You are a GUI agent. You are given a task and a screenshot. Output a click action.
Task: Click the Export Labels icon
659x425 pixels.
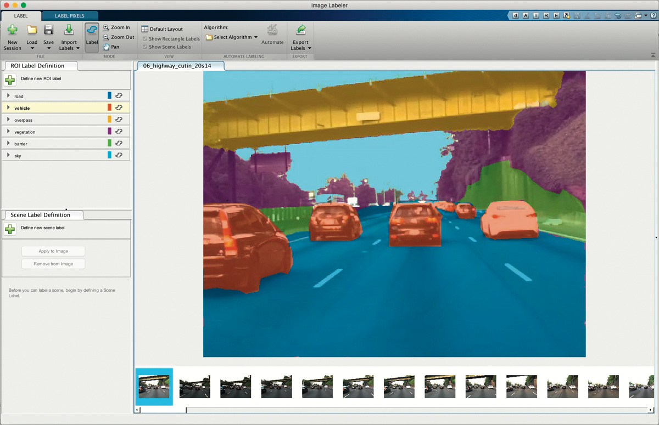300,31
